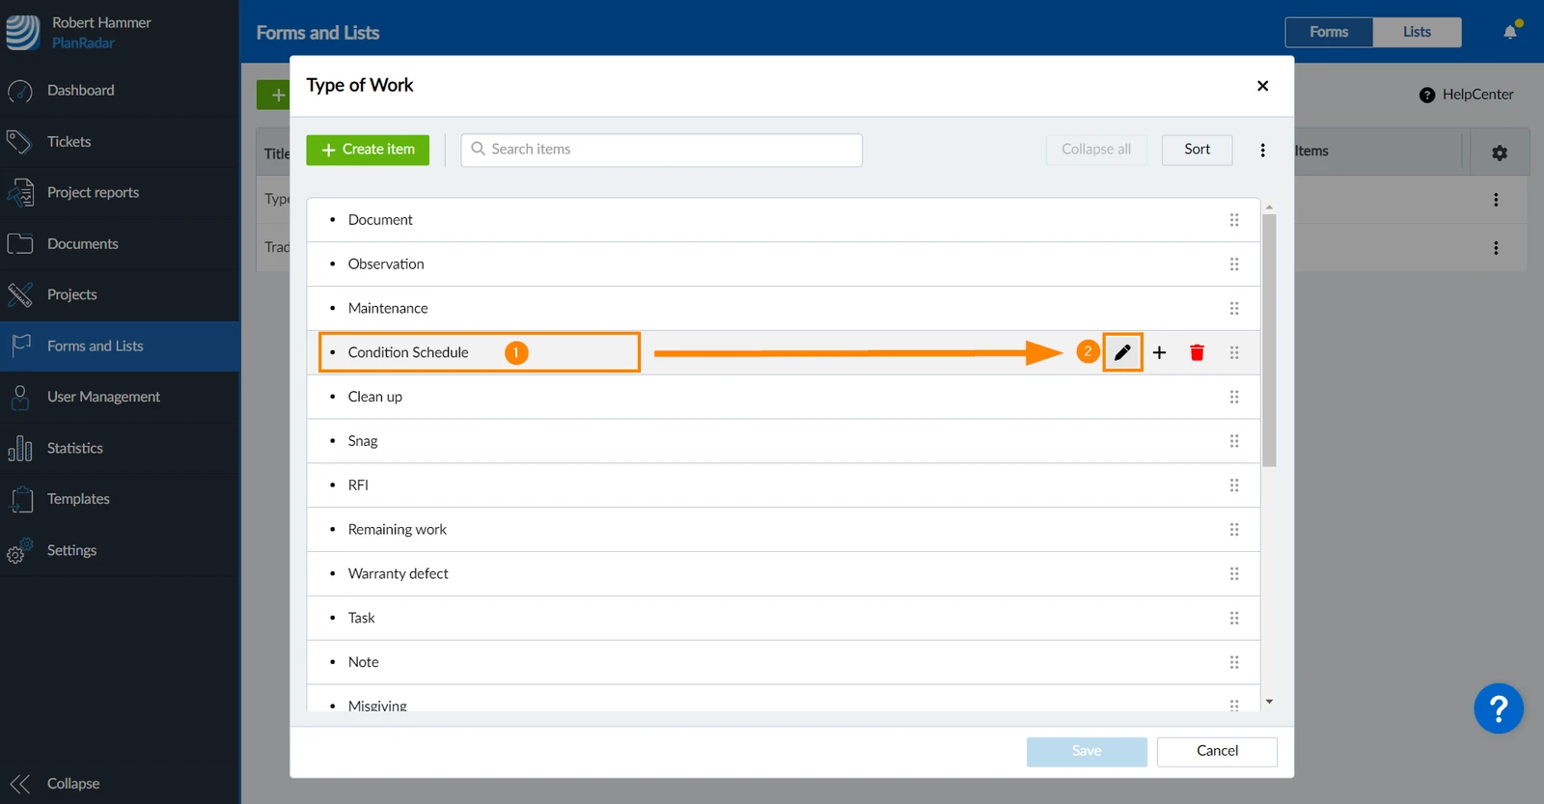The height and width of the screenshot is (804, 1544).
Task: Grab drag handle of Condition Schedule
Action: [1234, 352]
